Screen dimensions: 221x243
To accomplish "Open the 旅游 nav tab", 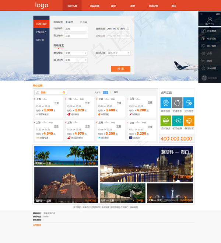I will [133, 6].
